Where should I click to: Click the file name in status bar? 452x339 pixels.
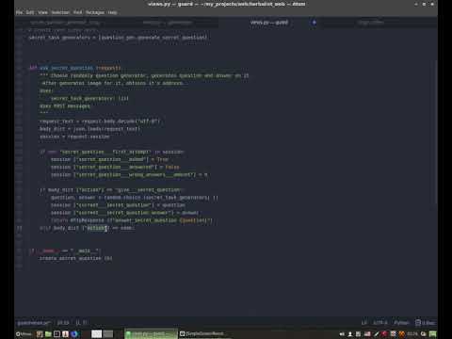tap(34, 323)
